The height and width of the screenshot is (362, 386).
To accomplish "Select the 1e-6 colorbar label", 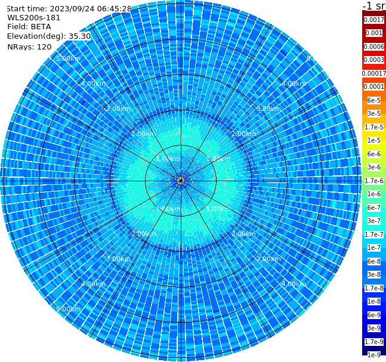I will (x=374, y=194).
